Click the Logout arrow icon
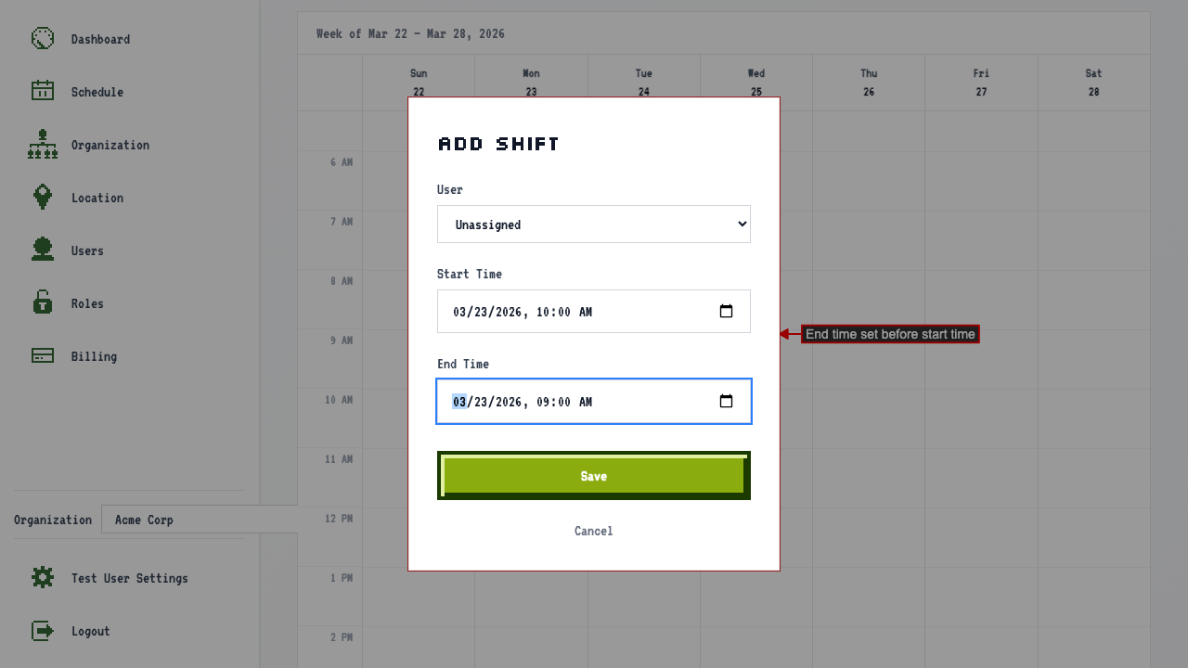The image size is (1188, 668). pyautogui.click(x=43, y=631)
